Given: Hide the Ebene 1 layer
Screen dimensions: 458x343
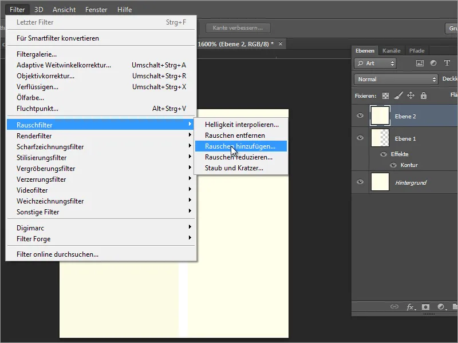Looking at the screenshot, I should point(360,138).
